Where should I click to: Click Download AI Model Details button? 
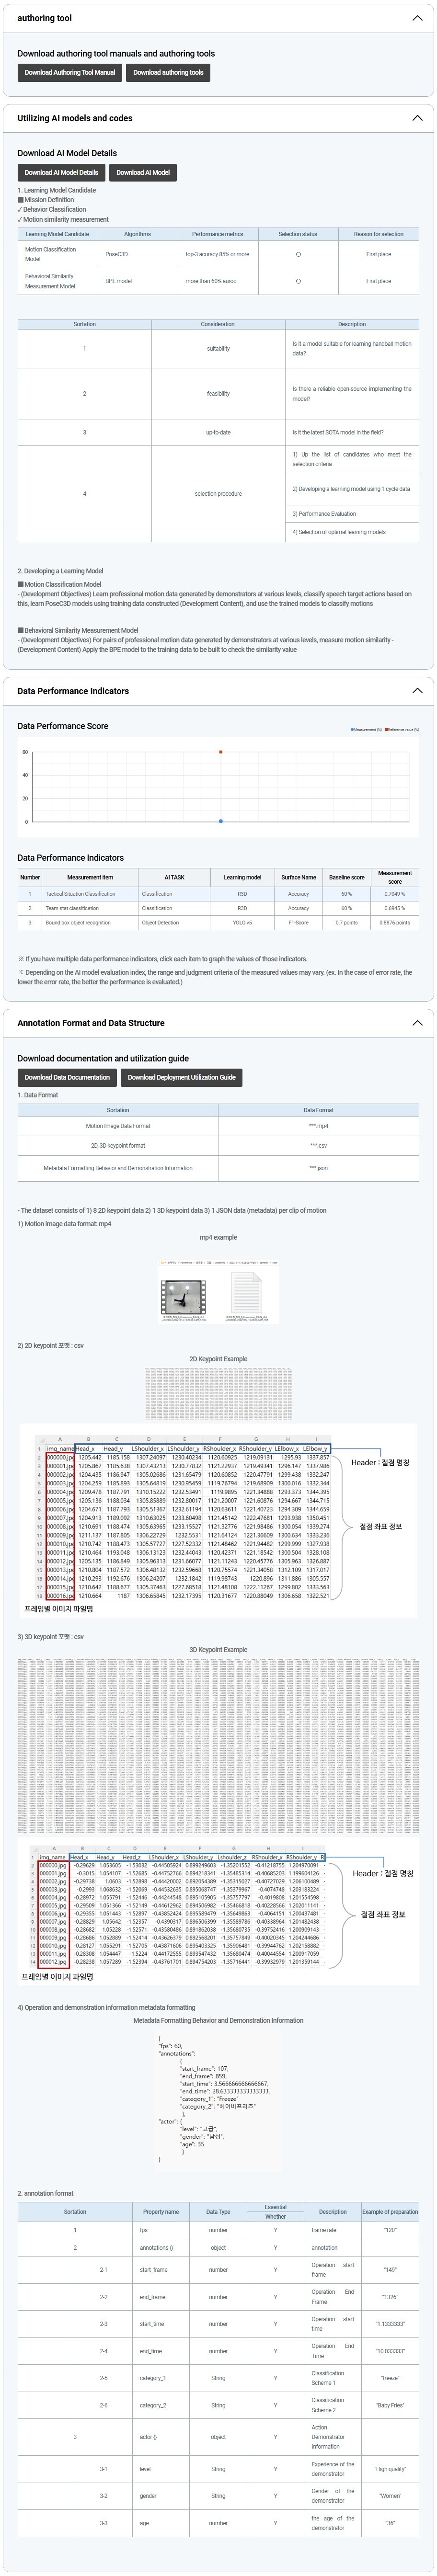(61, 172)
